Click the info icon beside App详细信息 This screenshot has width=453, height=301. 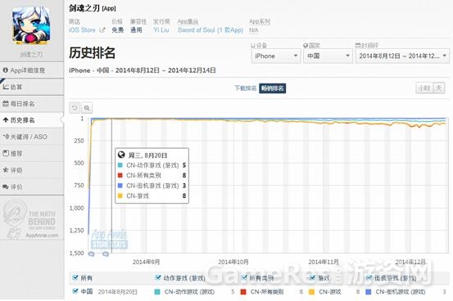6,70
